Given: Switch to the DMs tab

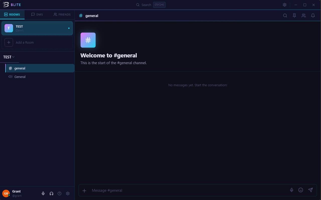Looking at the screenshot, I should tap(37, 15).
